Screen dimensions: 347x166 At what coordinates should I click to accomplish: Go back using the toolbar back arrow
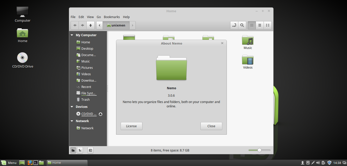pos(75,25)
